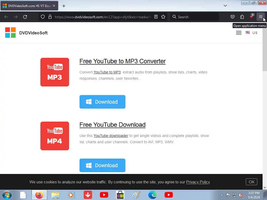Click the address bar URL field
The image size is (267, 200).
[x=103, y=17]
